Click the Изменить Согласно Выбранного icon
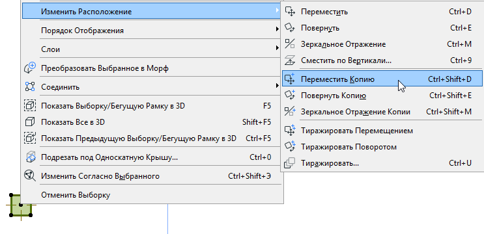The width and height of the screenshot is (484, 234). coord(29,176)
